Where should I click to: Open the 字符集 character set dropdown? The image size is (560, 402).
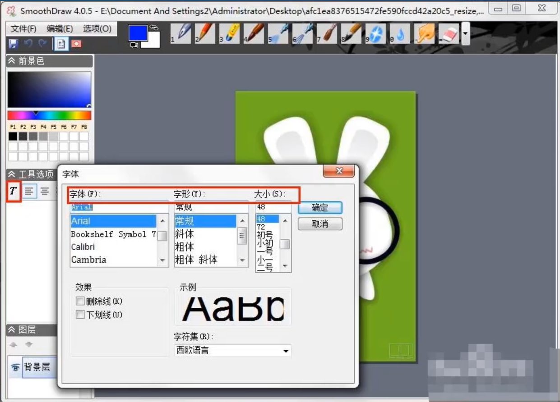[286, 351]
